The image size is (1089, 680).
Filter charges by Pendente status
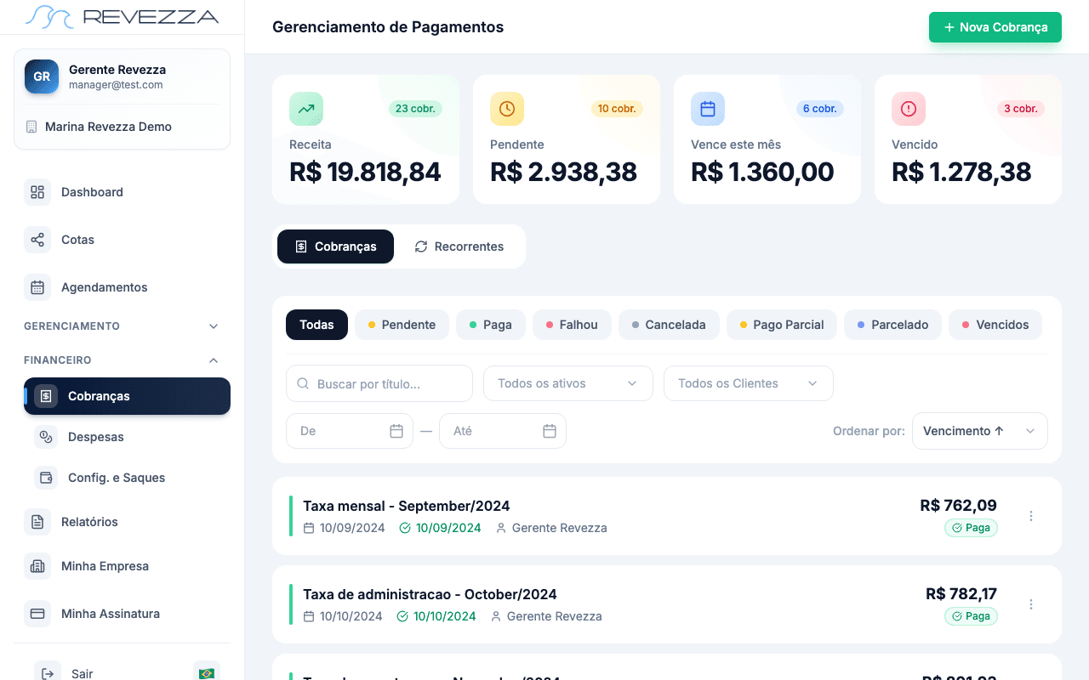click(x=402, y=325)
